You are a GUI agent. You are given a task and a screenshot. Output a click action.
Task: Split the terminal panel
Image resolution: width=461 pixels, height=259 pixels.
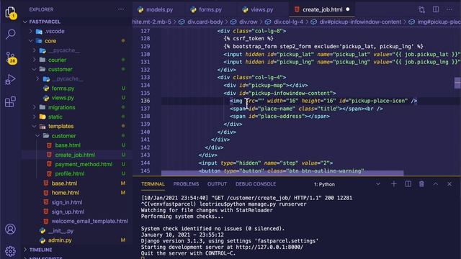pyautogui.click(x=408, y=184)
